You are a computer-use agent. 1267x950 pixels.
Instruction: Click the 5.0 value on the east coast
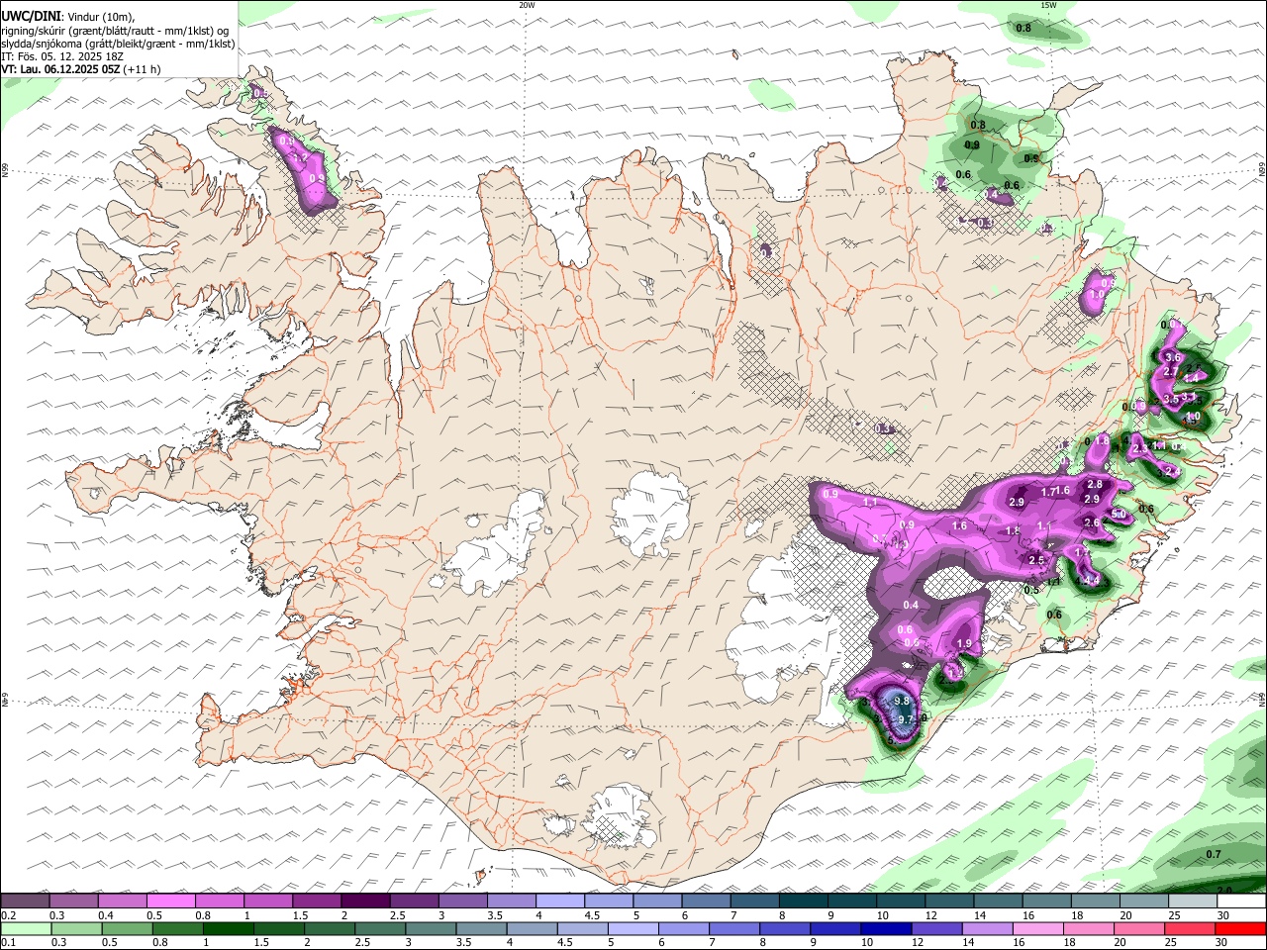1119,515
